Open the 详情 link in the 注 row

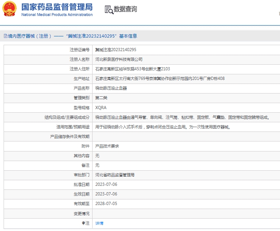[99, 223]
